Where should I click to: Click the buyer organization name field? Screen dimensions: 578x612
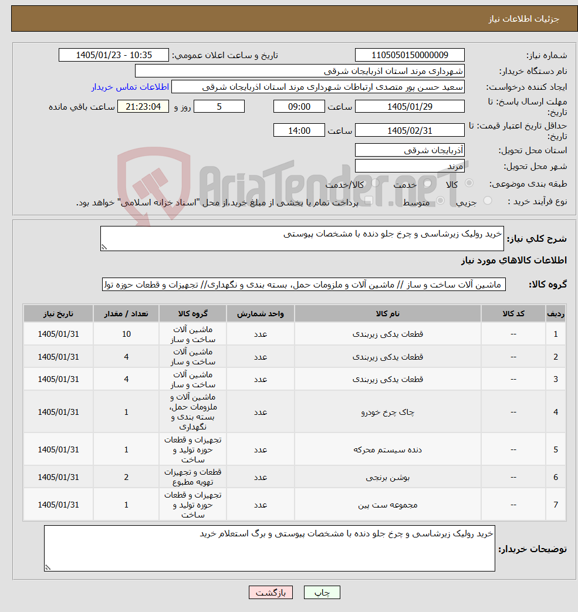(x=300, y=71)
